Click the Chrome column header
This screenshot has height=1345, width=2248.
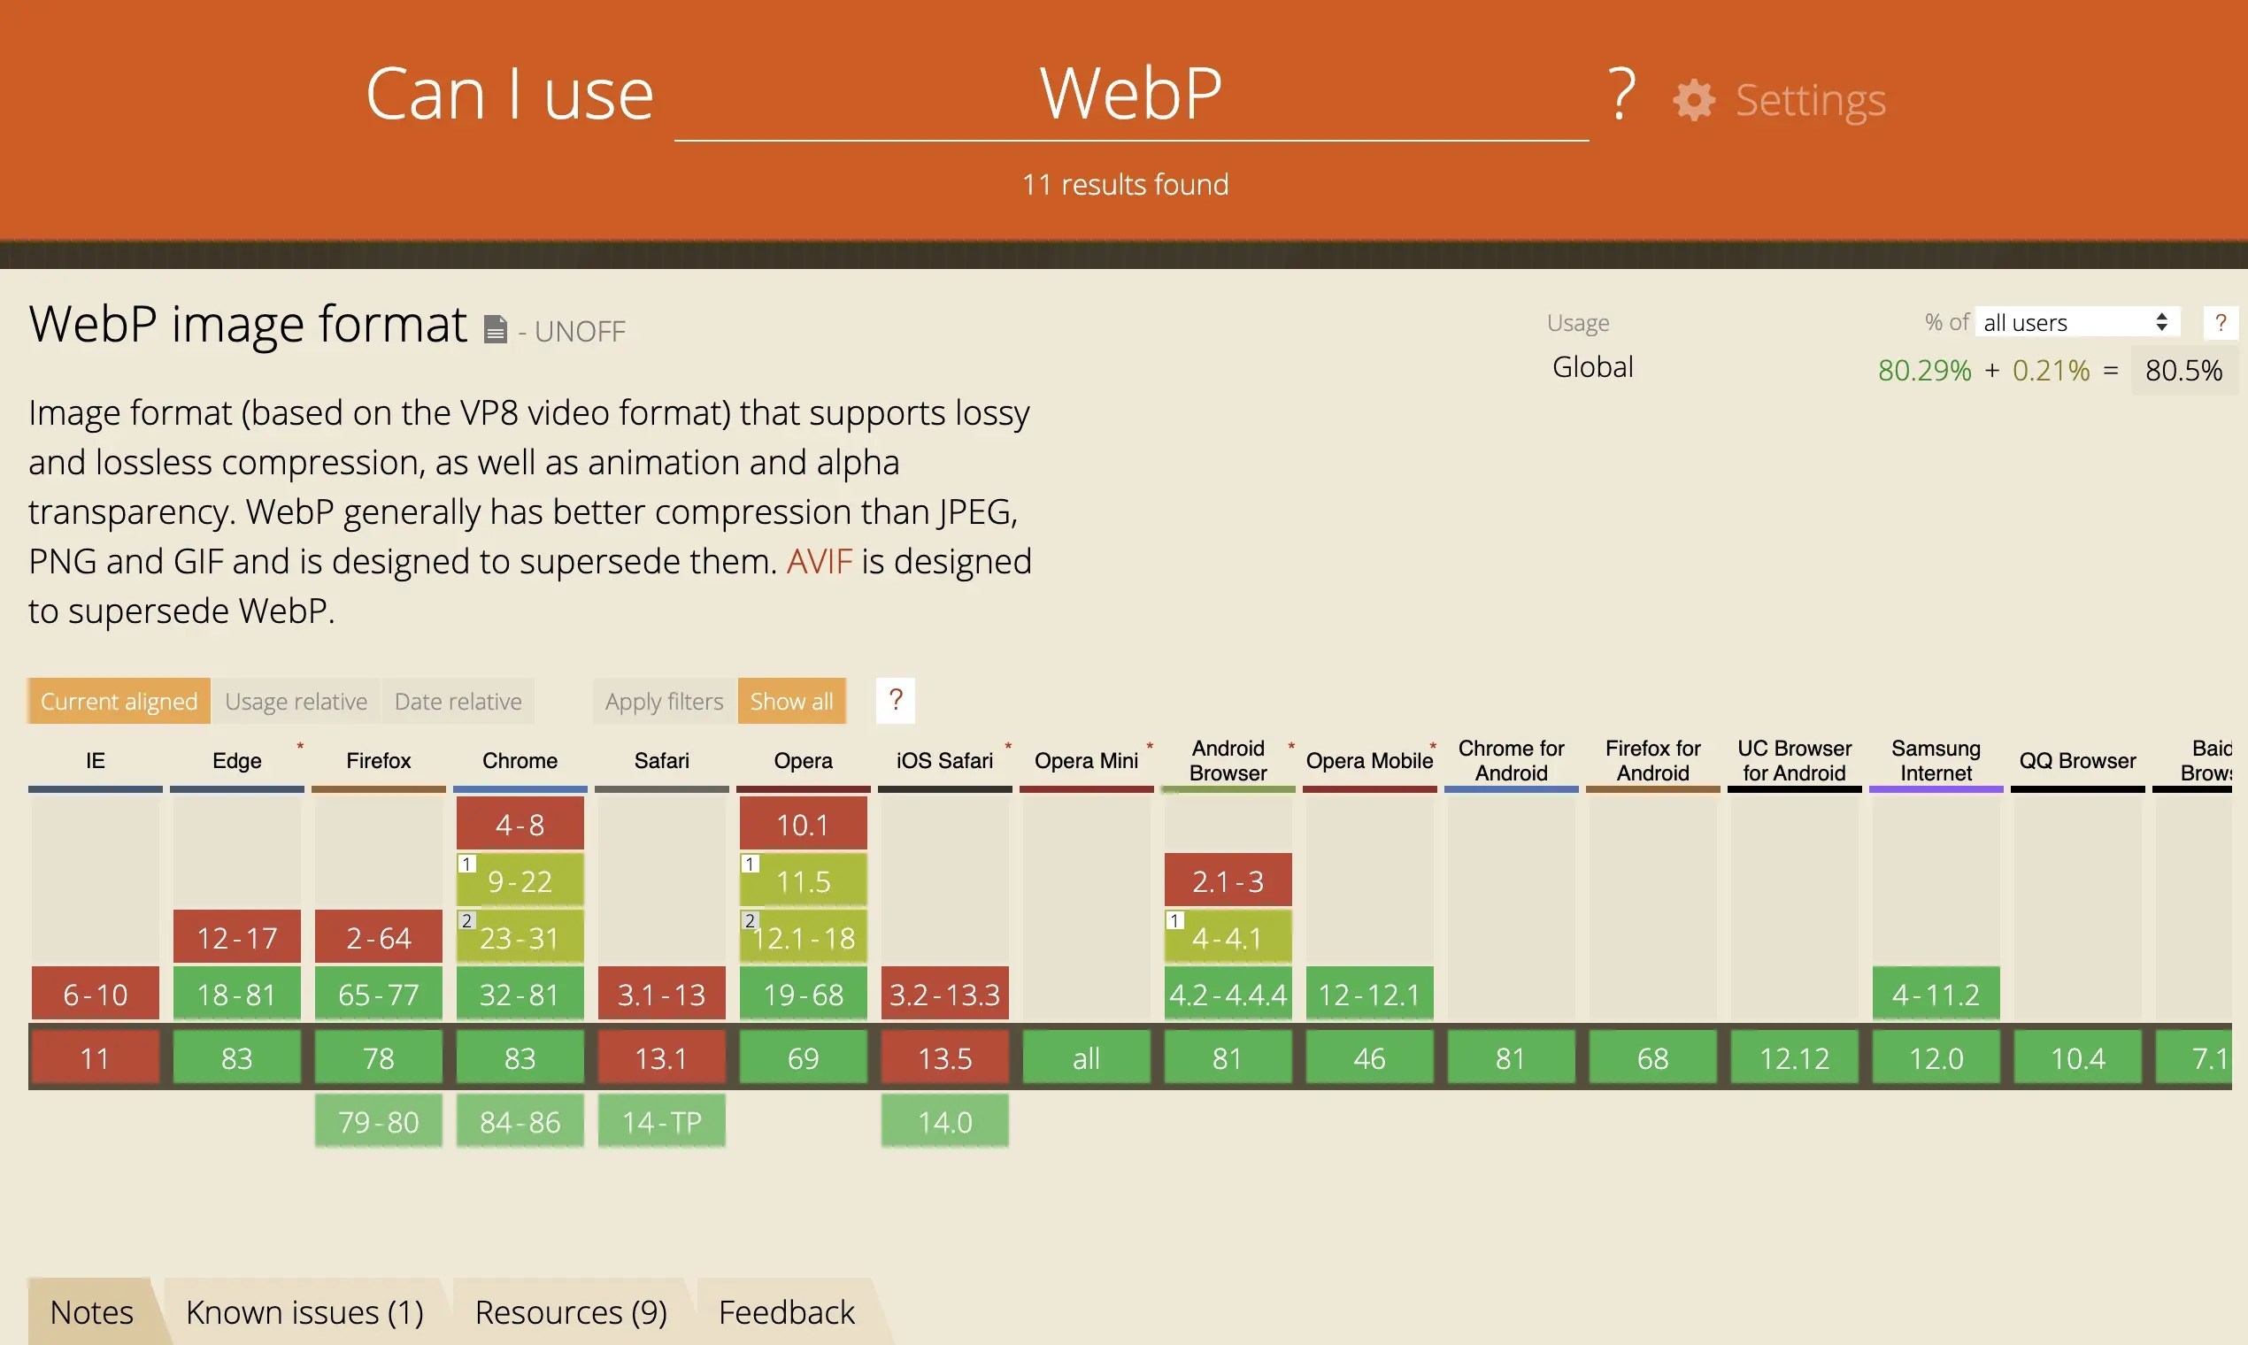520,760
